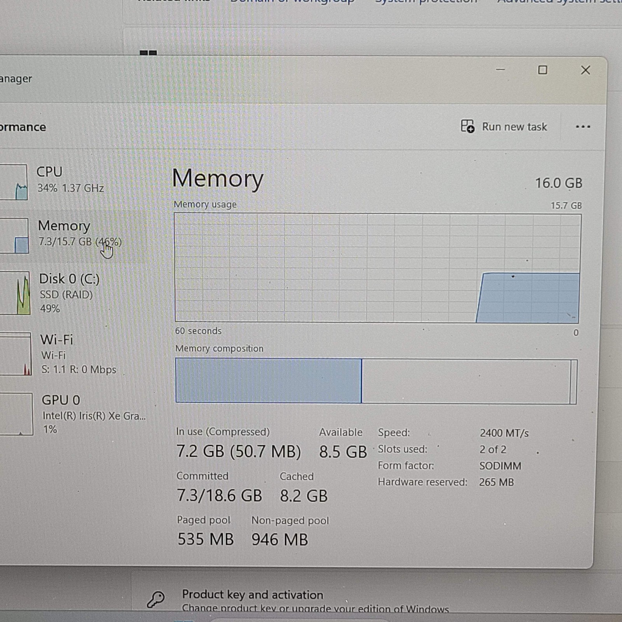This screenshot has width=622, height=622.
Task: Select the CPU usage graph thumbnail
Action: click(13, 182)
